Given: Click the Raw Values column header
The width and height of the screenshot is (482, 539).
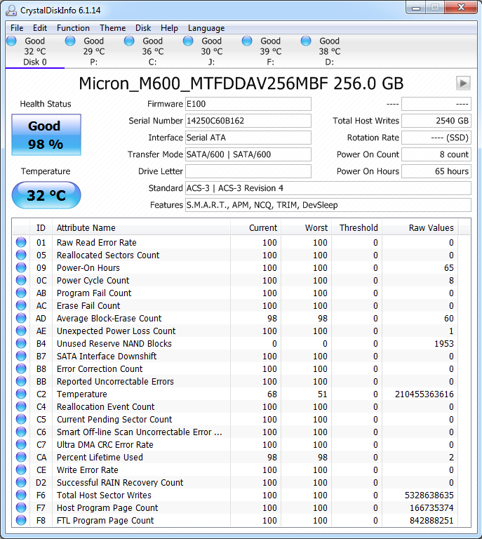Looking at the screenshot, I should 431,227.
